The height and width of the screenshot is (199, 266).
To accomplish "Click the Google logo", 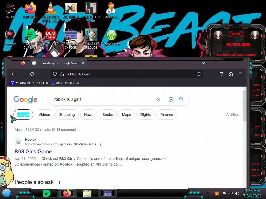I will tap(25, 99).
